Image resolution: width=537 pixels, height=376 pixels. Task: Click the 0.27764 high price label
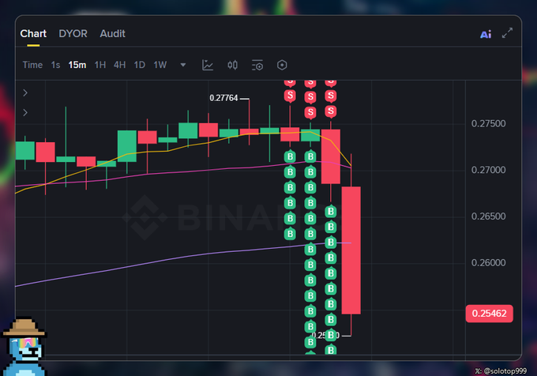(223, 98)
